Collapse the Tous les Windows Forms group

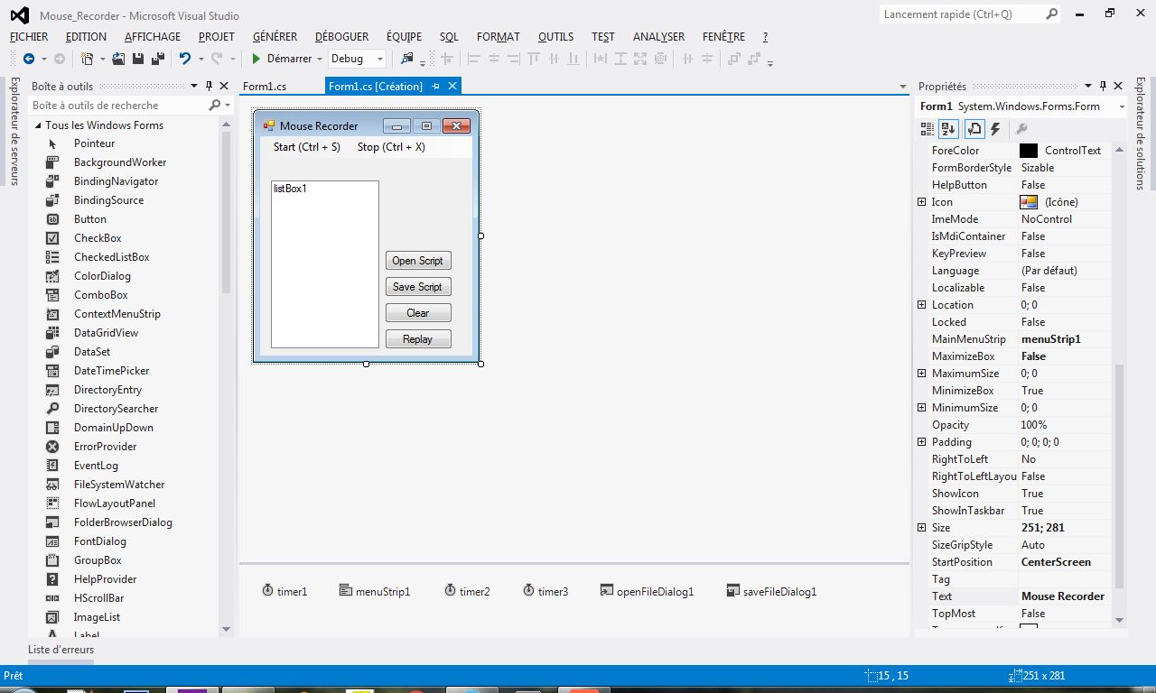pos(39,125)
